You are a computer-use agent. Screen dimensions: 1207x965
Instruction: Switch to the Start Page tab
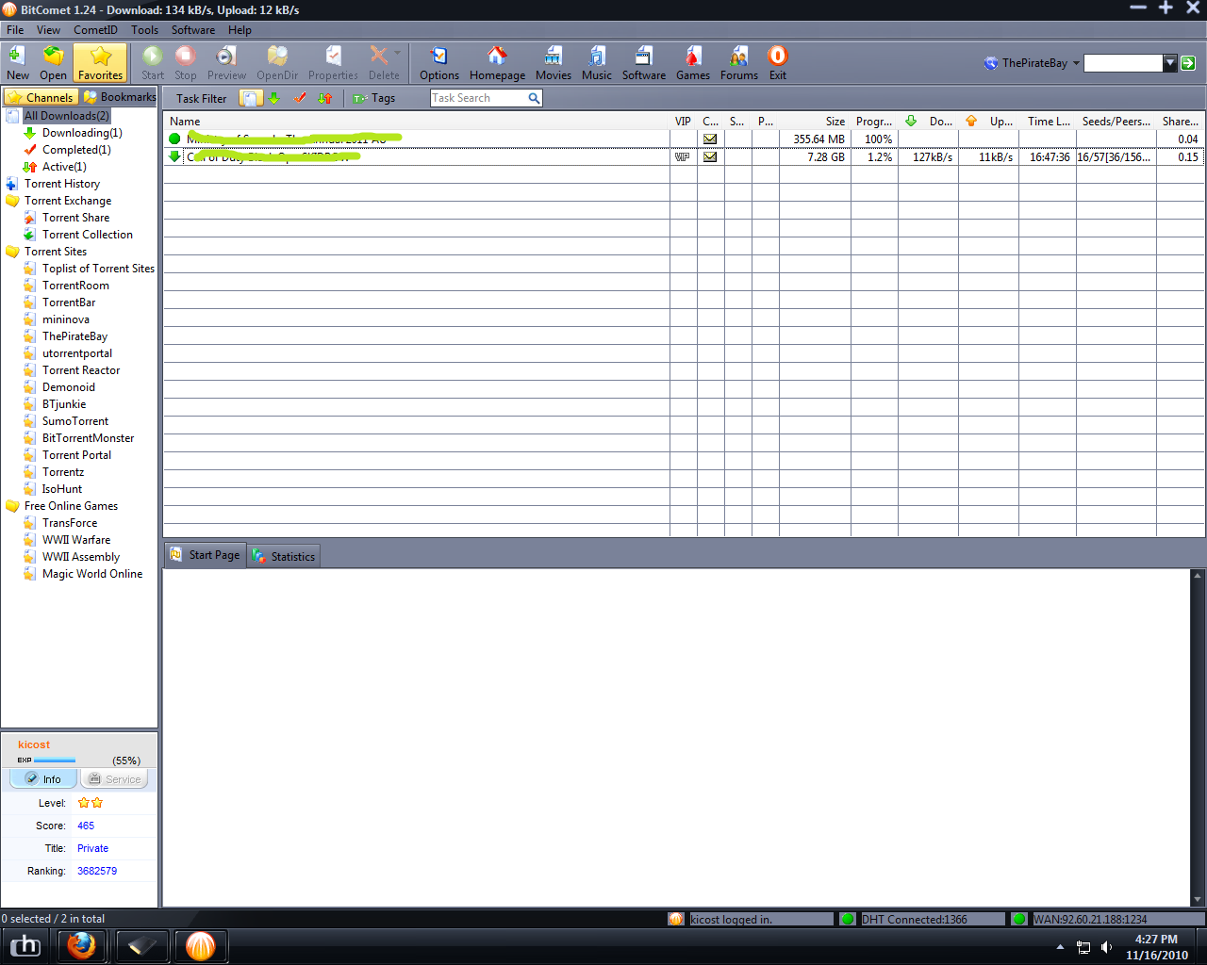point(205,555)
